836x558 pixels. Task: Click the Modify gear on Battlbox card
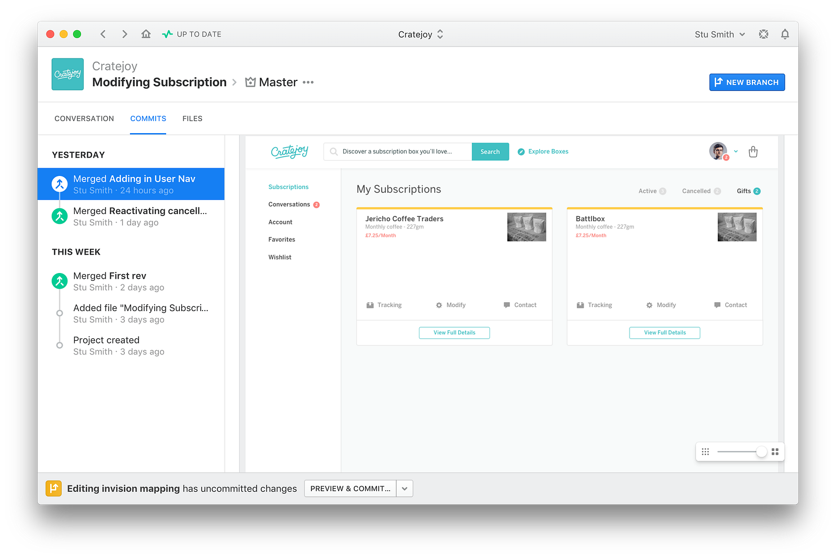[x=649, y=305]
